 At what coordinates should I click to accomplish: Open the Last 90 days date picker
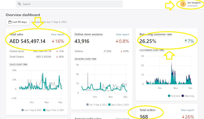tap(18, 22)
